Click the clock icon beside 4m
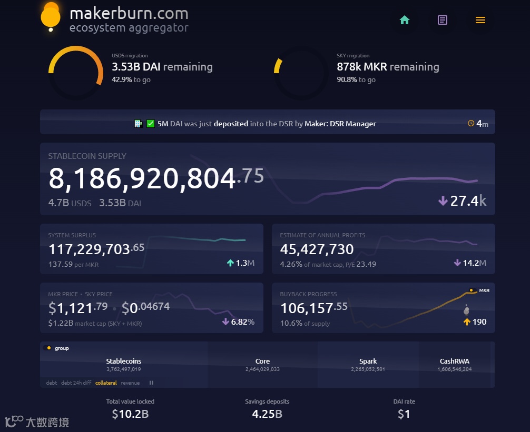530x432 pixels. [471, 124]
